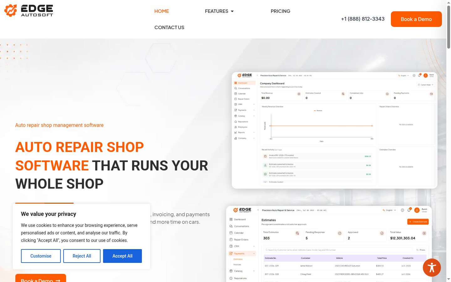Choose Customise in the privacy banner

(41, 256)
